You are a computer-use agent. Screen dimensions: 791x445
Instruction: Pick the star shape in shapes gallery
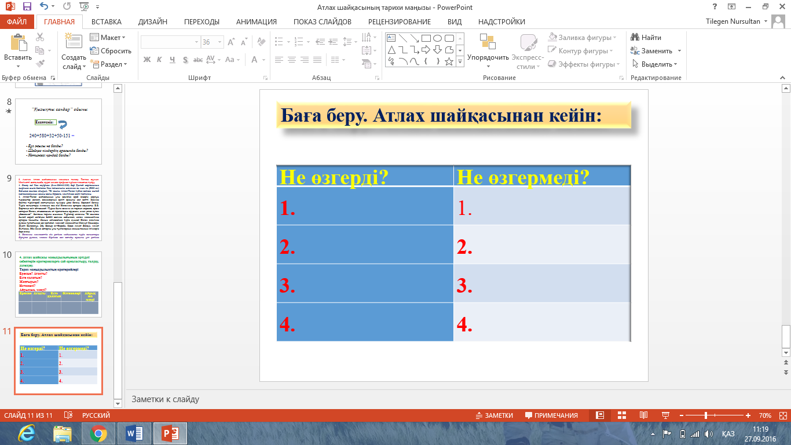tap(449, 61)
